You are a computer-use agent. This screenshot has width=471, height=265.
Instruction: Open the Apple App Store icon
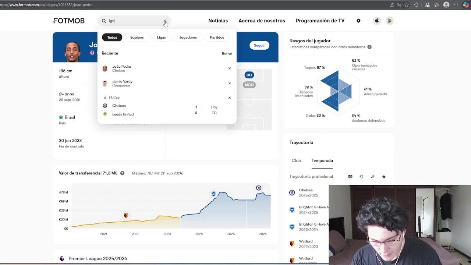(377, 21)
